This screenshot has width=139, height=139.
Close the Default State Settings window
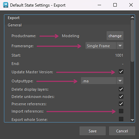click(131, 5)
